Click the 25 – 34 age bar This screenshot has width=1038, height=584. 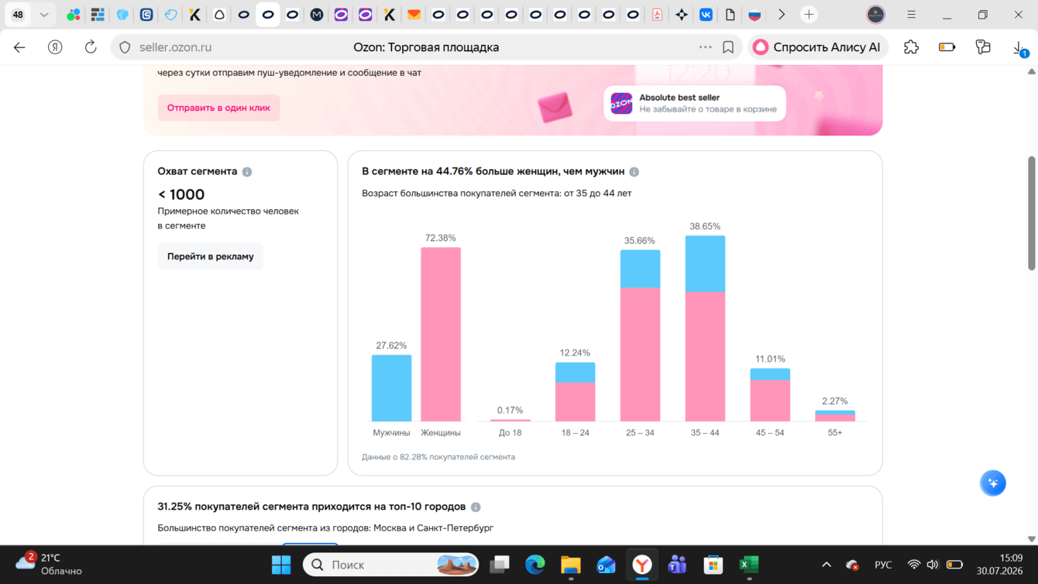[640, 335]
